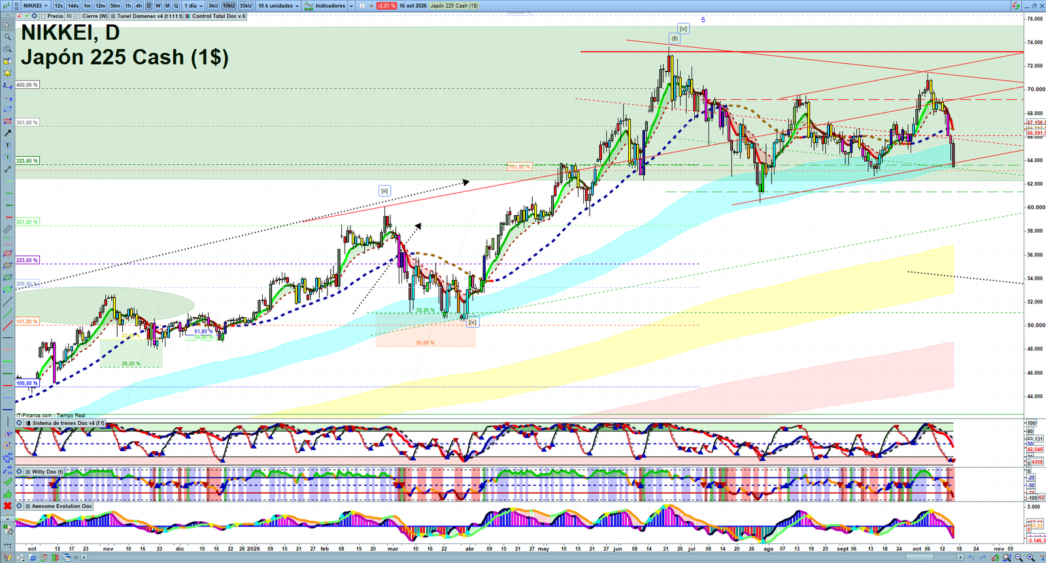Select the 1h timeframe
Viewport: 1046px width, 563px height.
click(x=128, y=6)
